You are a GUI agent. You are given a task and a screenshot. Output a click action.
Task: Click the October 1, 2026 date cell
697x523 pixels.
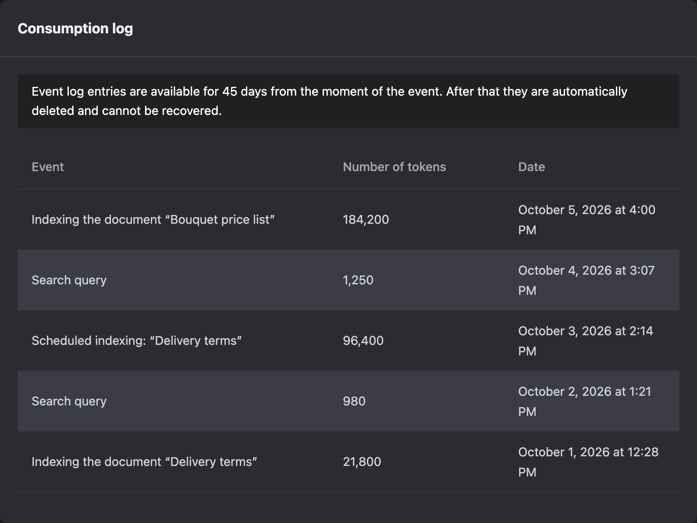[x=588, y=462]
